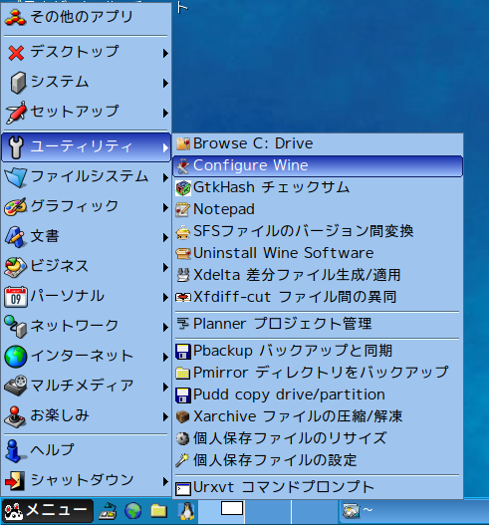Click the マルチメディア film projector icon
Image resolution: width=489 pixels, height=525 pixels.
(x=15, y=386)
